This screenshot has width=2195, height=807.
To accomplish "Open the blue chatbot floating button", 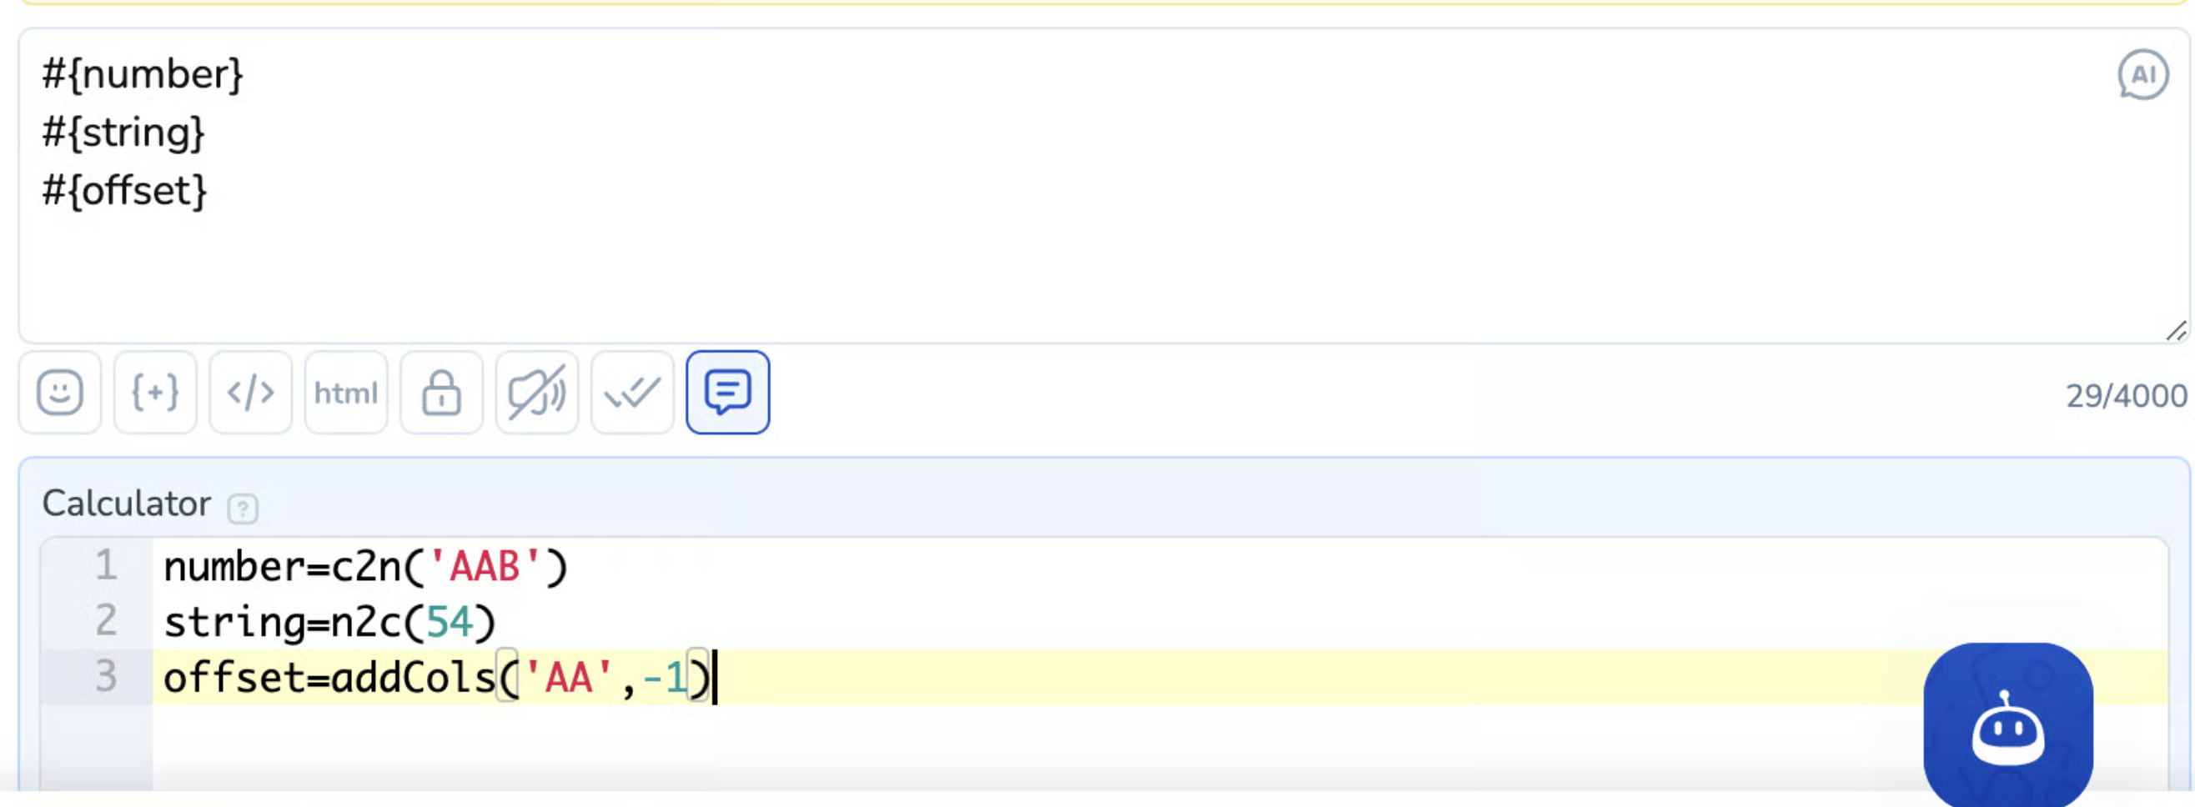I will click(x=2007, y=726).
